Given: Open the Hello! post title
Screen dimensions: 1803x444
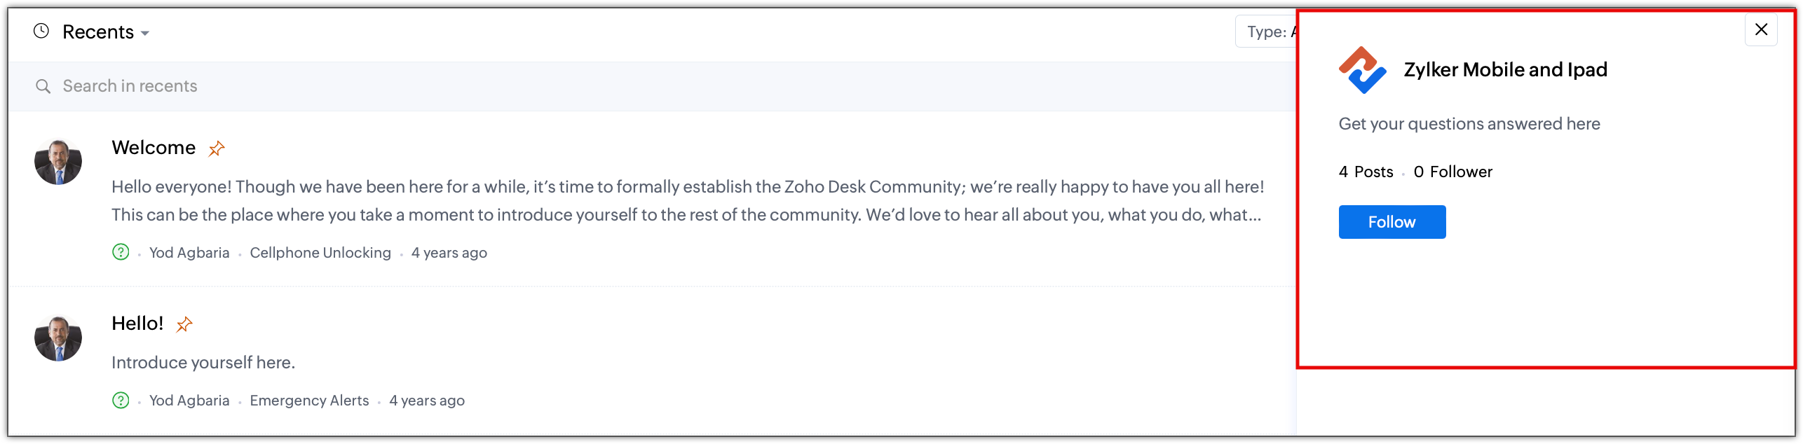Looking at the screenshot, I should point(137,324).
